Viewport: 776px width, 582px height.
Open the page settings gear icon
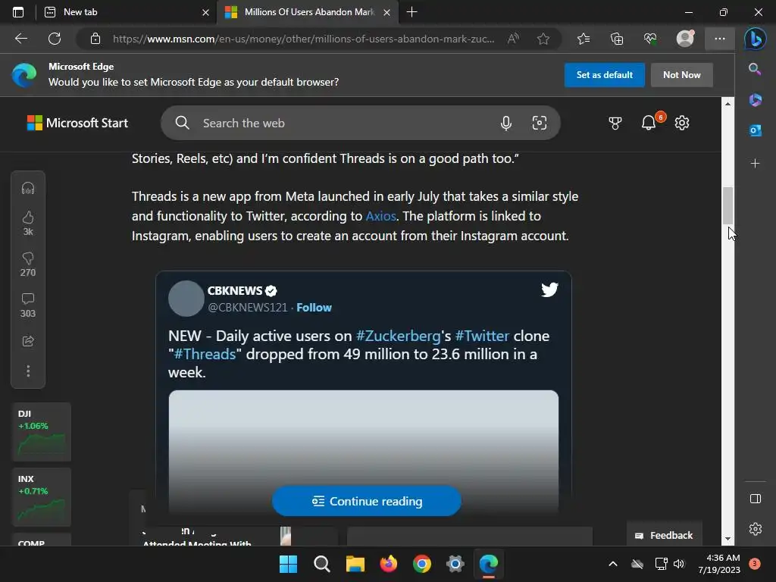click(x=682, y=123)
